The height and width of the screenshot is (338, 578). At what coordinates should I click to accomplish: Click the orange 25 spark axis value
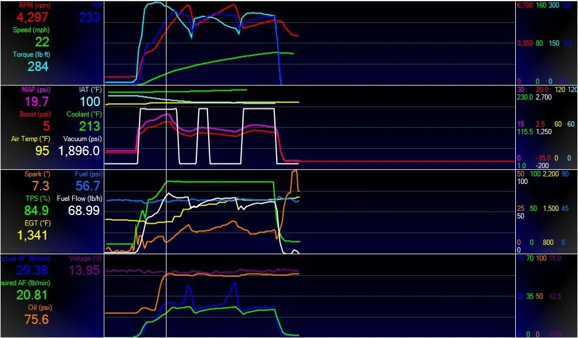point(521,209)
